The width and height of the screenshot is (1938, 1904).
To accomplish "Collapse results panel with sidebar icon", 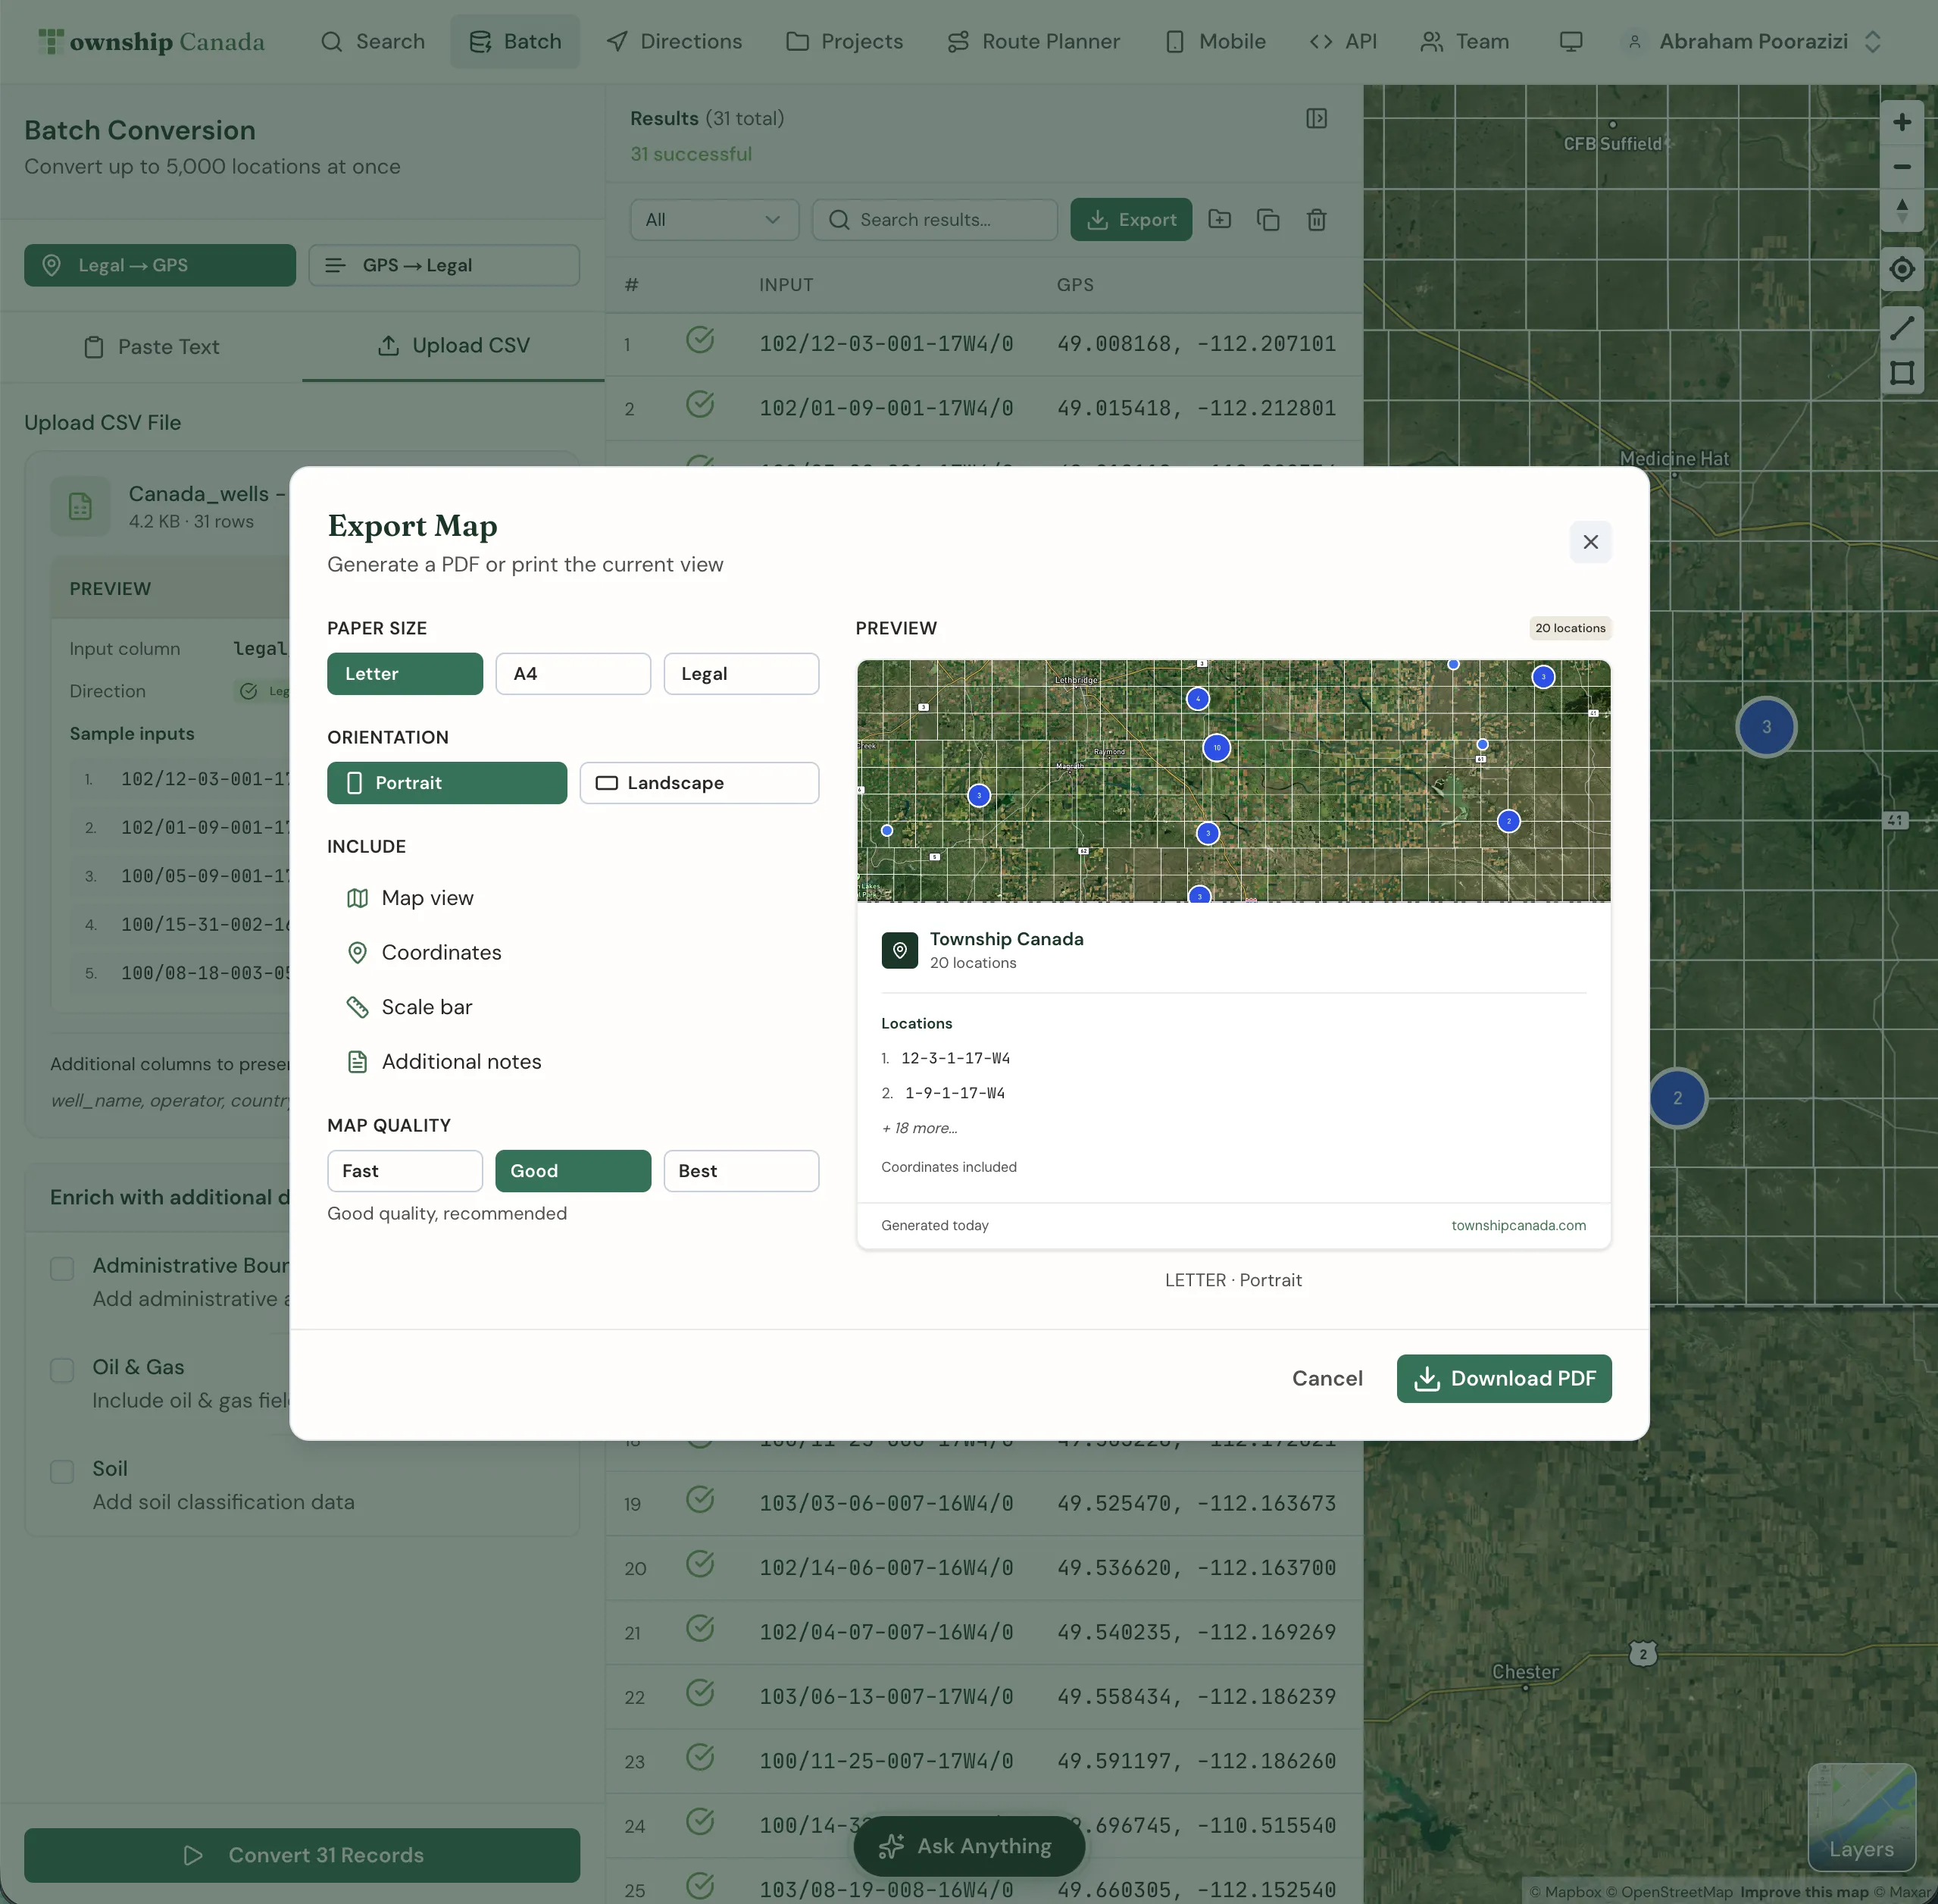I will pos(1315,119).
